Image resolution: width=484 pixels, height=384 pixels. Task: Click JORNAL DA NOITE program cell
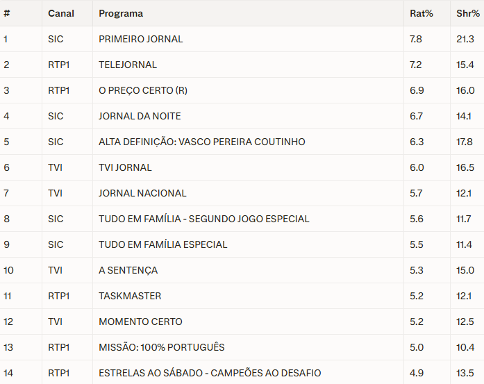pos(140,116)
